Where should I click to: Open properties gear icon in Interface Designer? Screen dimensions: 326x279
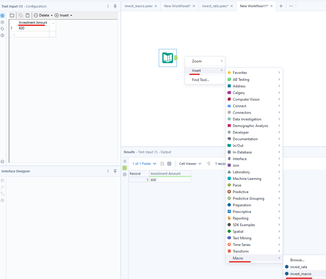coord(2,200)
